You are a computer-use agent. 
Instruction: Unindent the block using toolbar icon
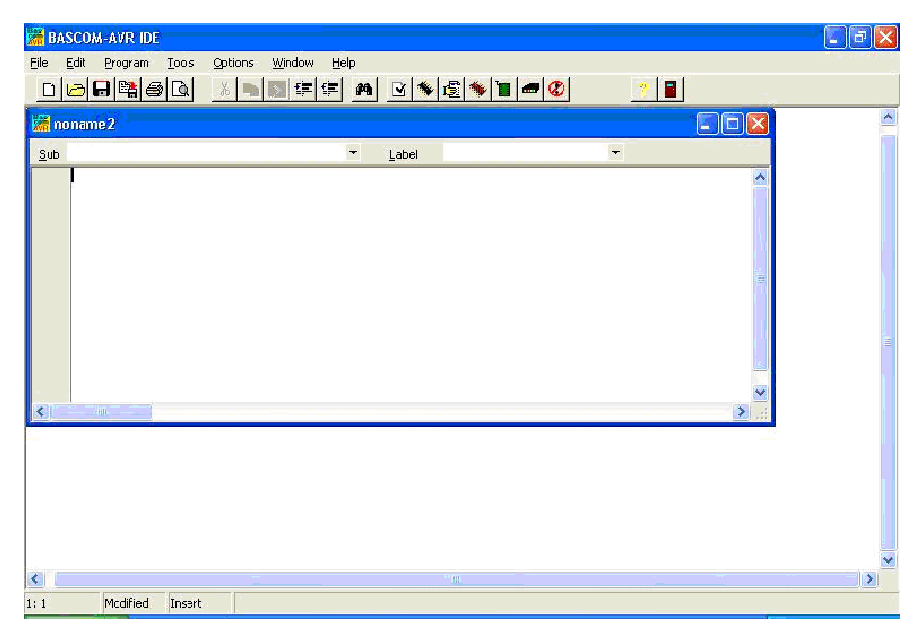329,89
